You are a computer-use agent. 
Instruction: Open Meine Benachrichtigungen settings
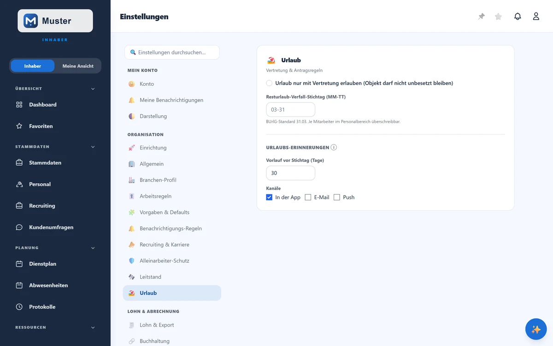coord(172,100)
